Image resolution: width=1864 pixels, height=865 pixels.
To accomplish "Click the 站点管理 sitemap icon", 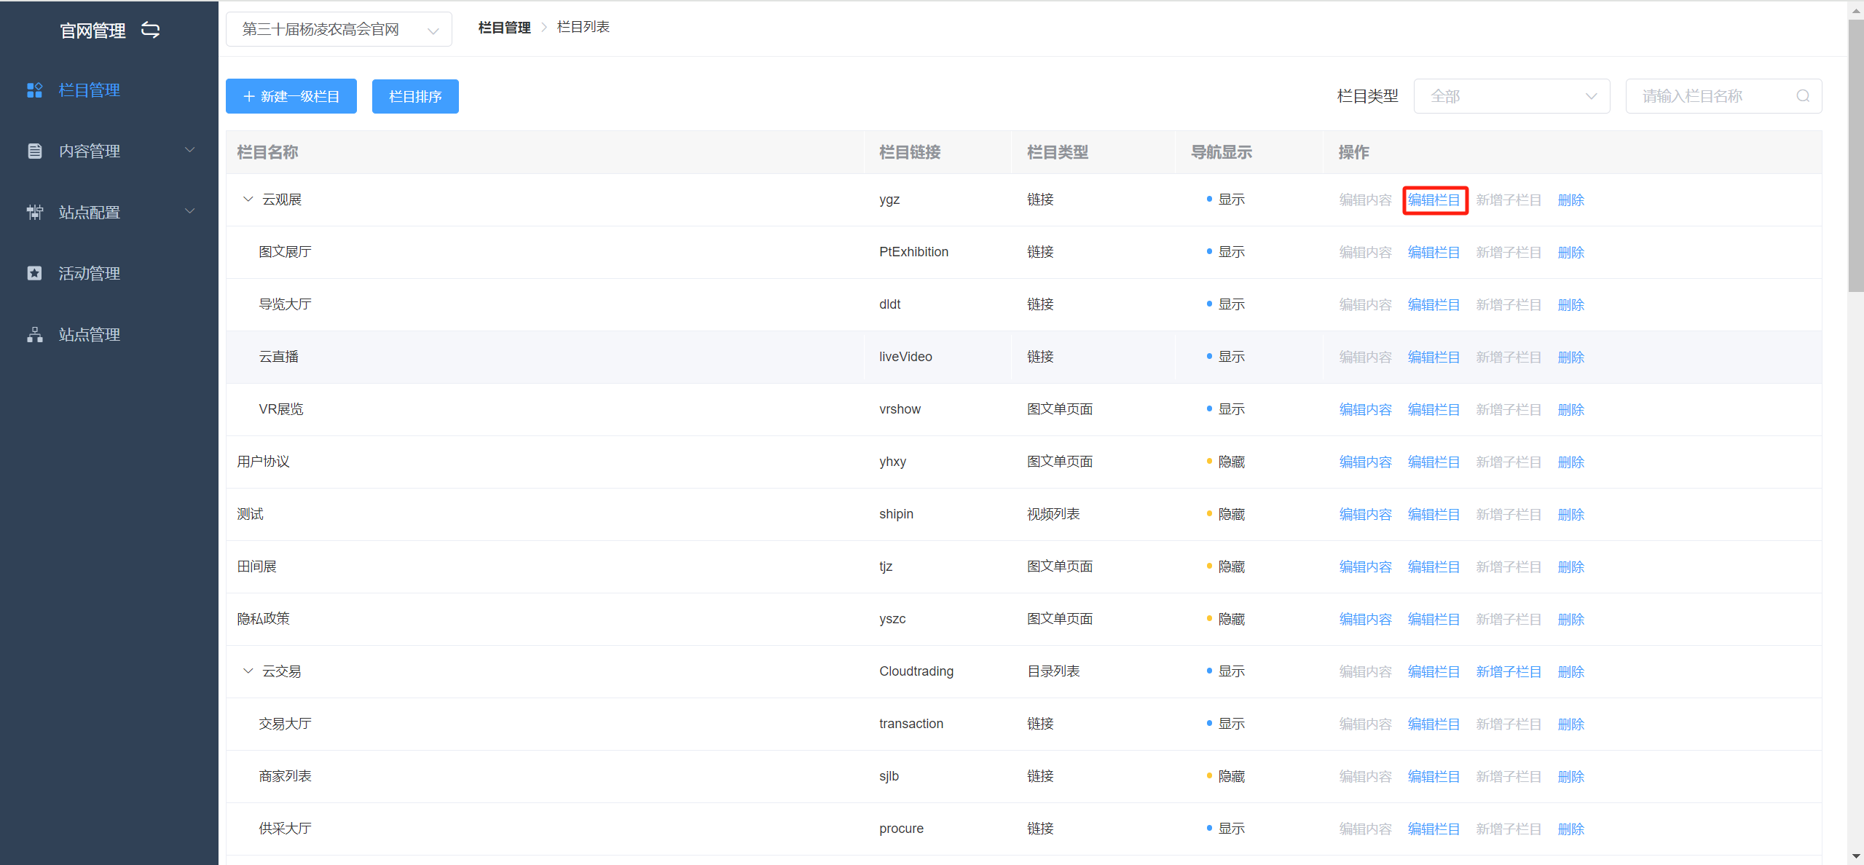I will click(34, 334).
